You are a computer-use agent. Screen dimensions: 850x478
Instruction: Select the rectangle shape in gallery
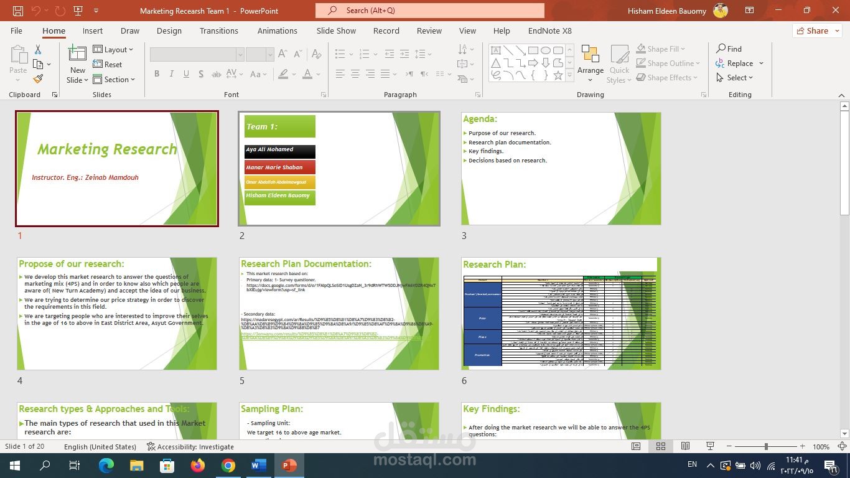(x=533, y=50)
